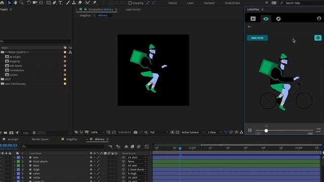Open the LottieFiles preview eye tab
The image size is (324, 182).
[266, 19]
